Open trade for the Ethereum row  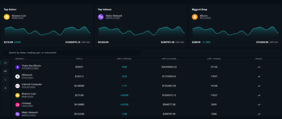(x=259, y=76)
